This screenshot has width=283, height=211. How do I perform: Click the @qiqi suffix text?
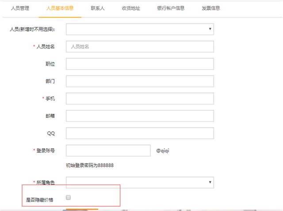point(163,151)
